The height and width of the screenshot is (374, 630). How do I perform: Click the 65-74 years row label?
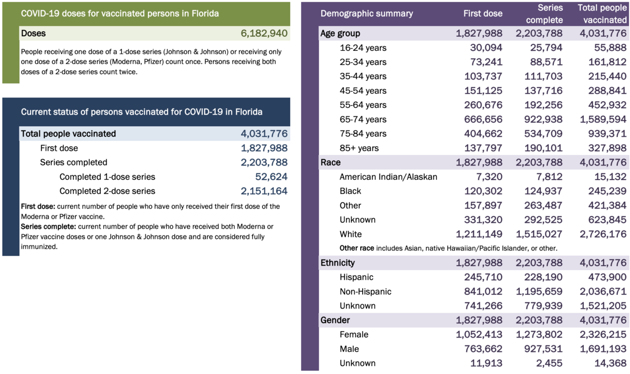pos(363,119)
